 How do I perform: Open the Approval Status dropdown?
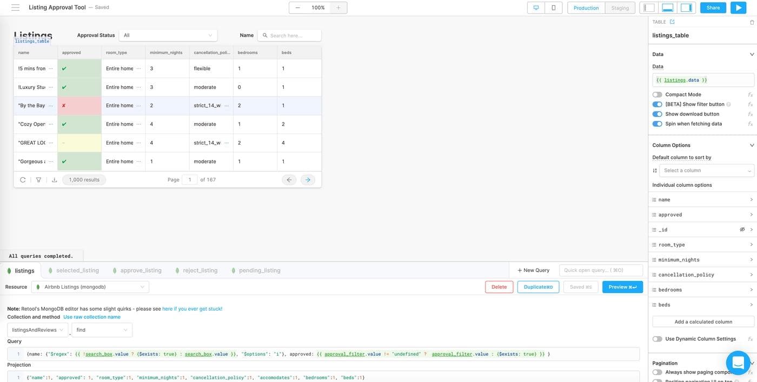pos(168,35)
